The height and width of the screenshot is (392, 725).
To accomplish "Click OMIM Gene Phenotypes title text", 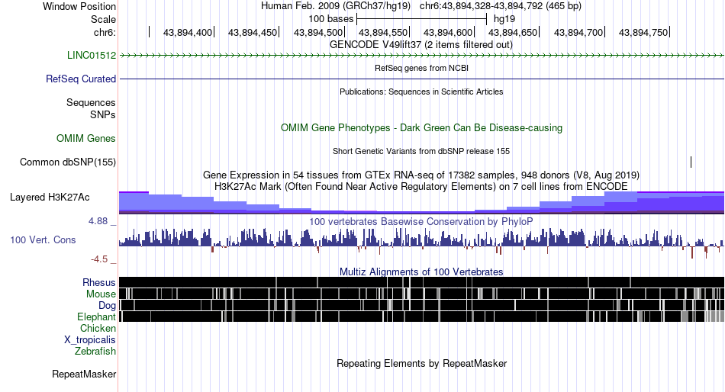I will pyautogui.click(x=421, y=127).
